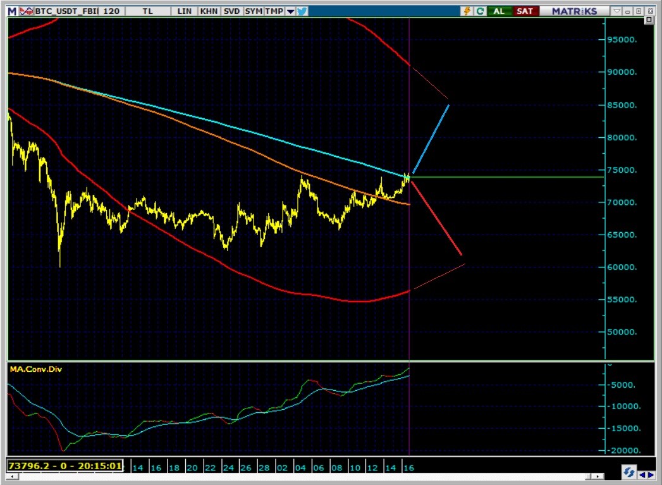Toggle the small box below the close button

(649, 20)
